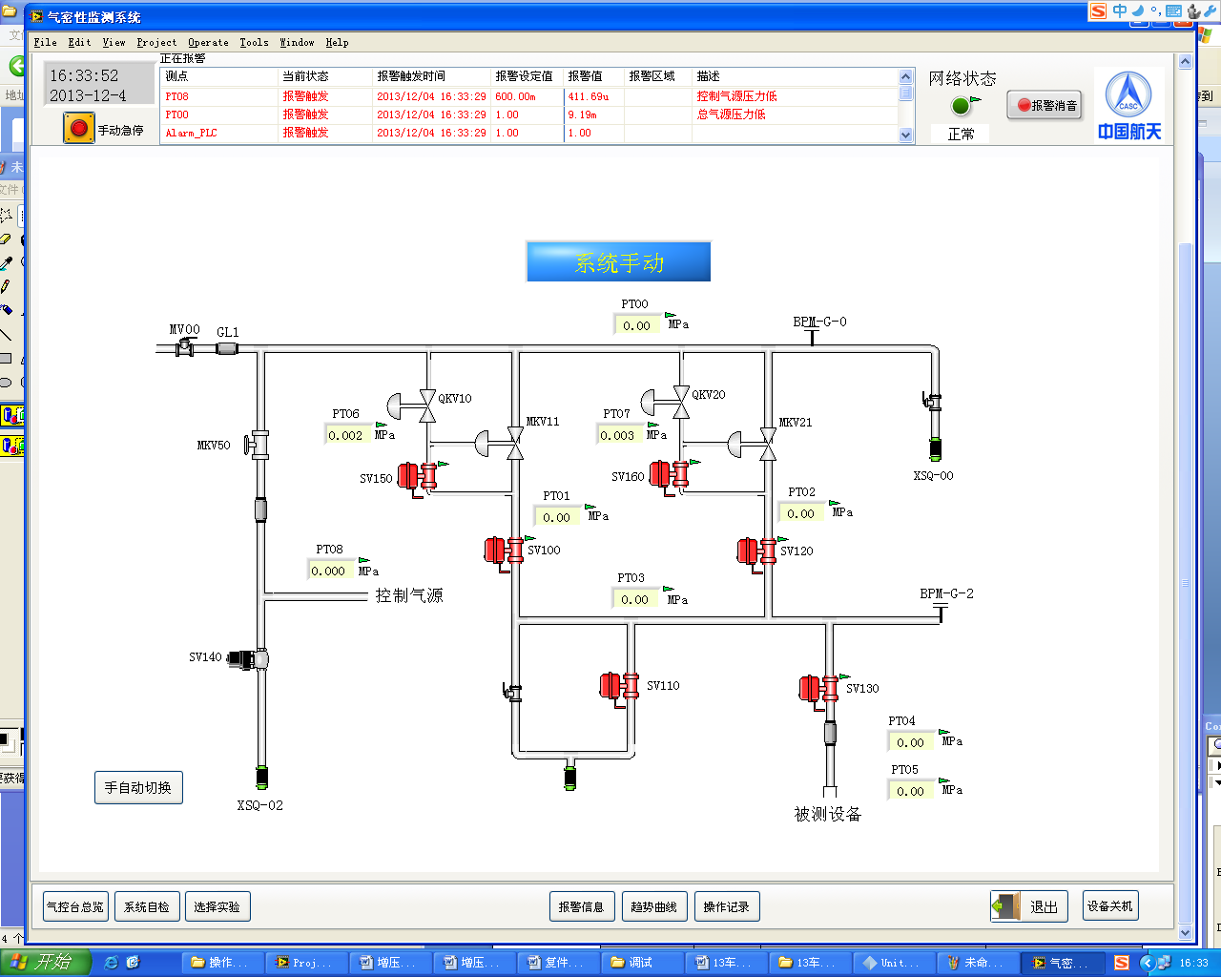Click the SV130 solenoid valve icon
The height and width of the screenshot is (977, 1221).
click(817, 689)
